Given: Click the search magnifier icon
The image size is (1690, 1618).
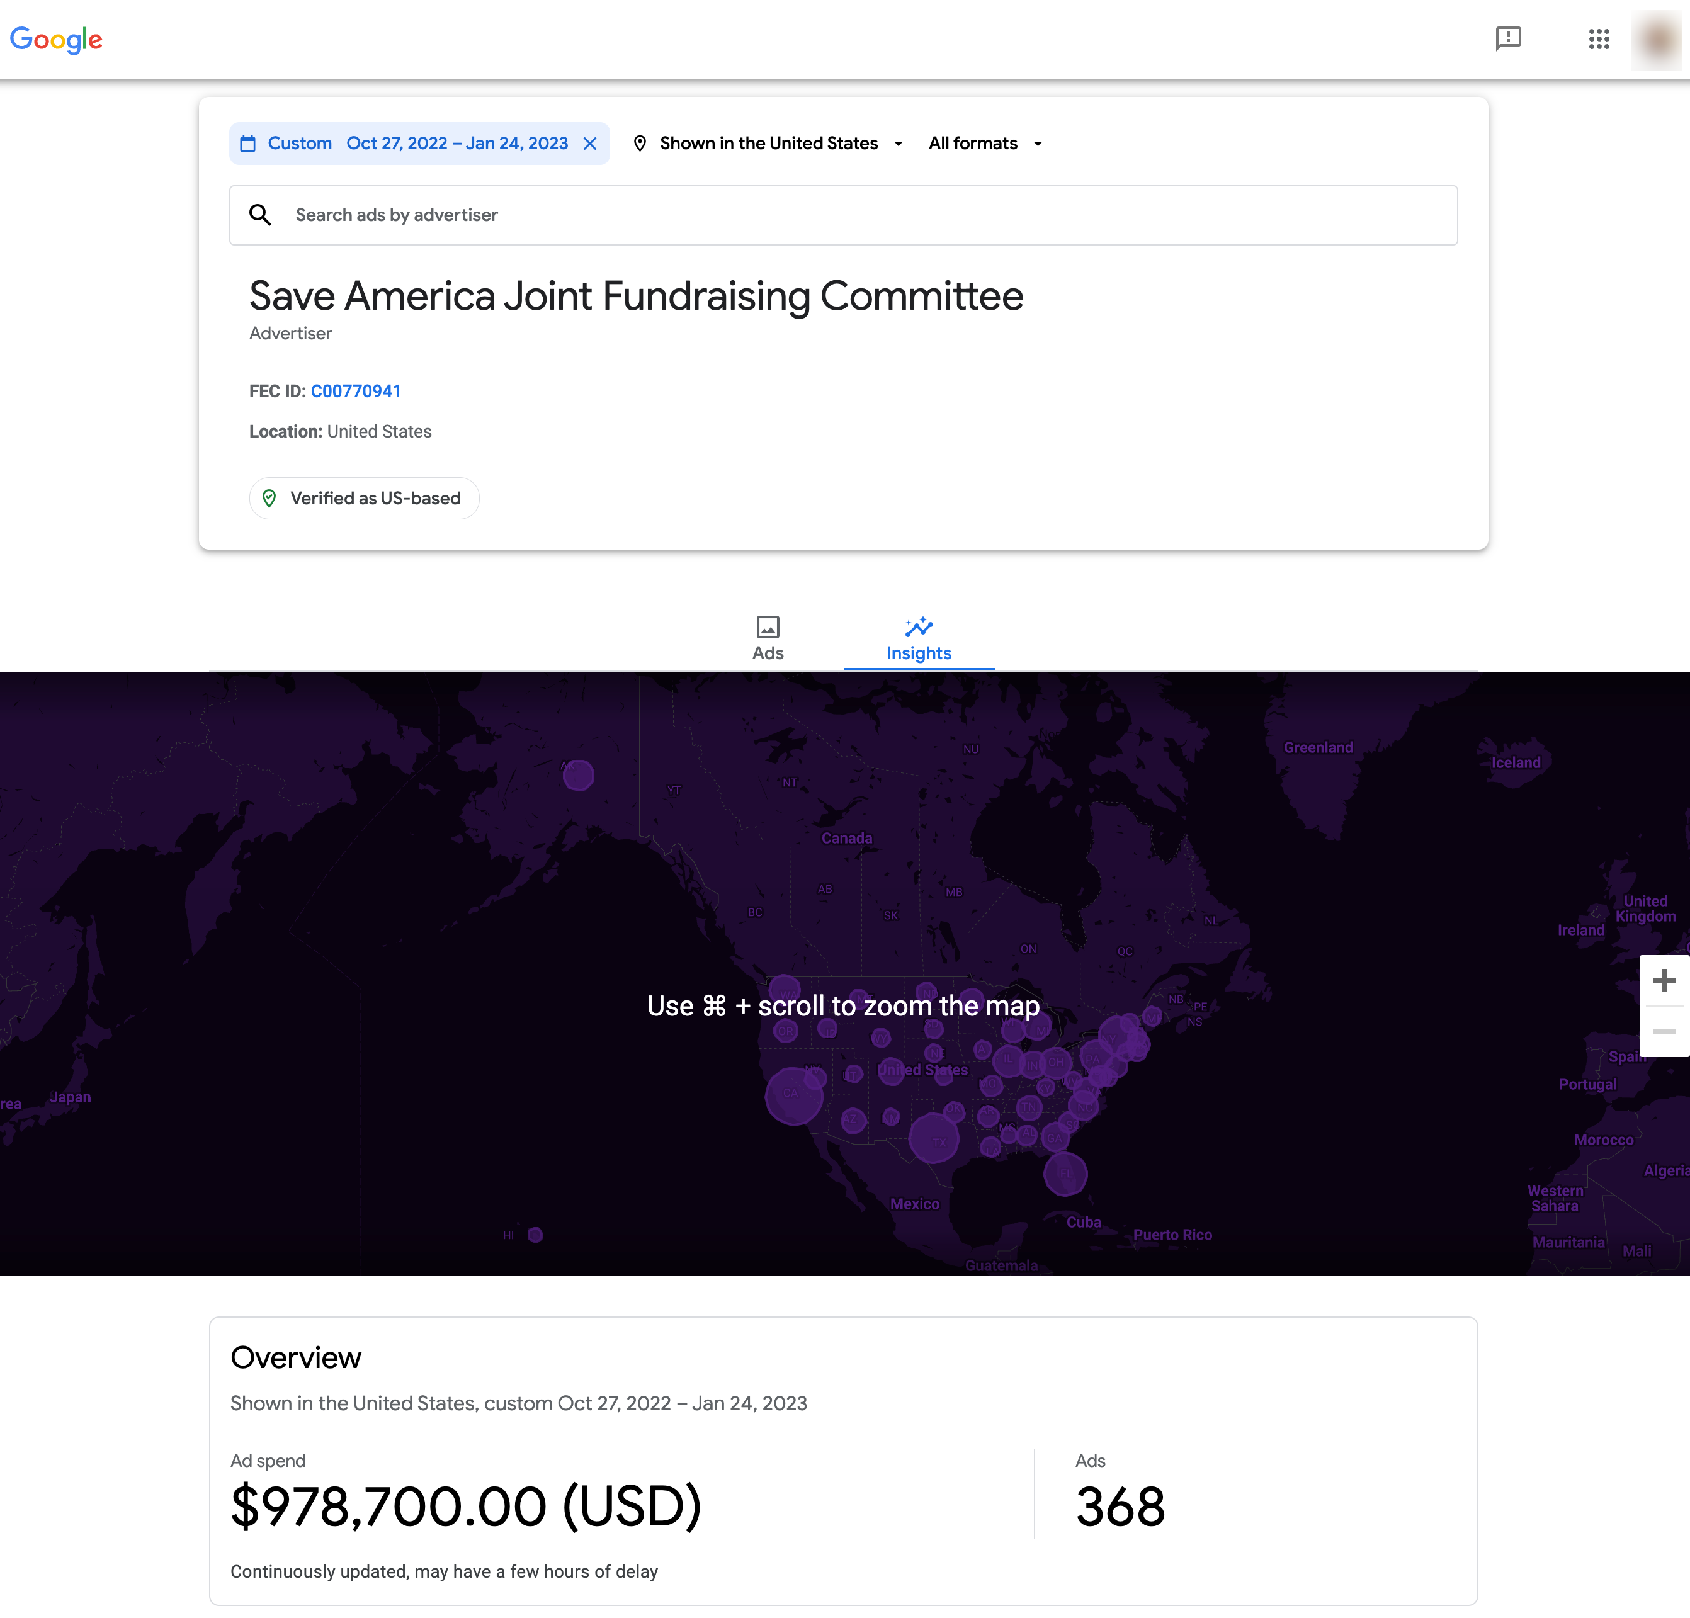Looking at the screenshot, I should pos(261,215).
